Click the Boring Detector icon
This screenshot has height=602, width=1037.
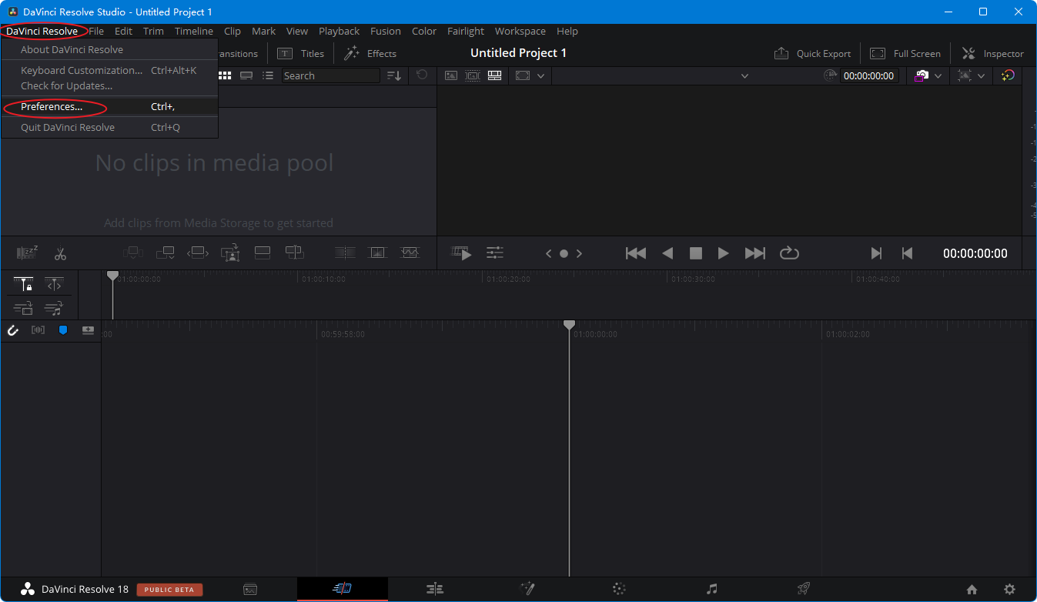[x=27, y=253]
